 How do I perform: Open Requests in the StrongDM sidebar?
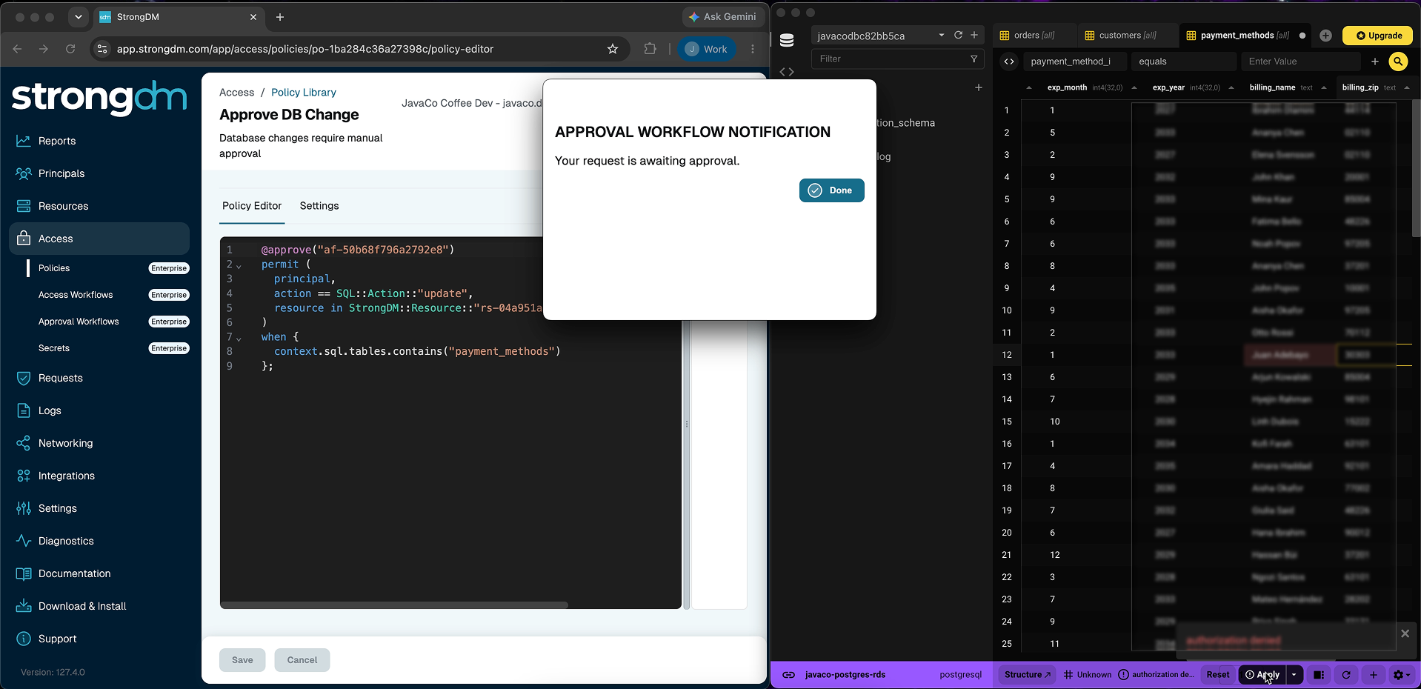click(61, 378)
